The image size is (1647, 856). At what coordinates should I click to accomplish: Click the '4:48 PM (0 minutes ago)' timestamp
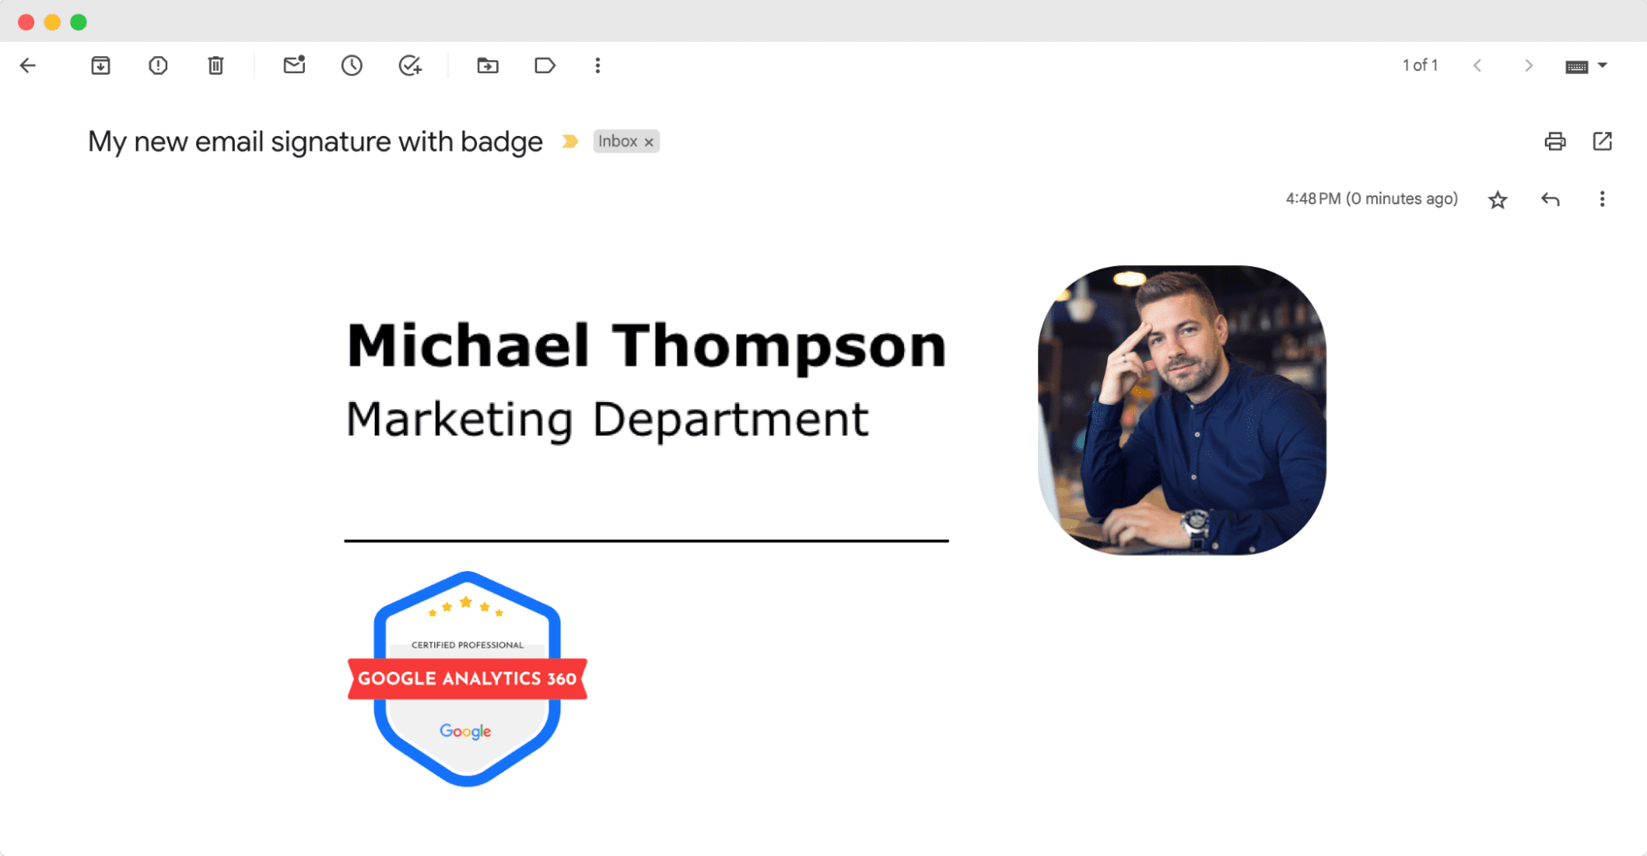[1372, 199]
